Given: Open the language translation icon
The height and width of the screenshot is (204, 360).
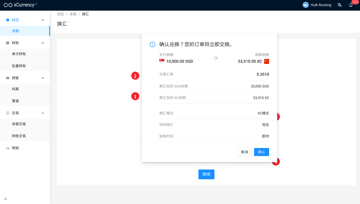Looking at the screenshot, I should tap(339, 5).
